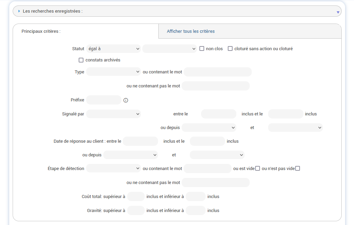354x225 pixels.
Task: Tick the 'ou est vide' checkbox
Action: (258, 168)
